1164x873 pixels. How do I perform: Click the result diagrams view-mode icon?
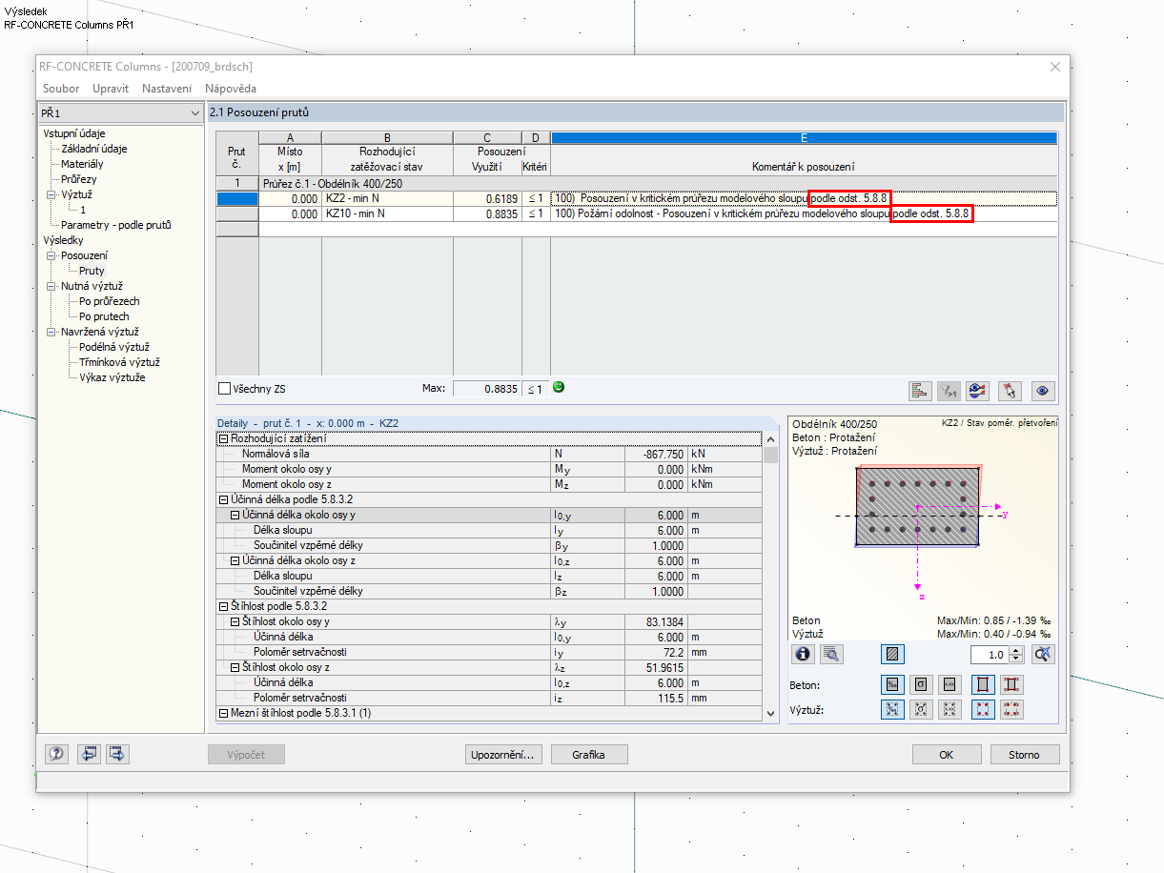pyautogui.click(x=977, y=390)
